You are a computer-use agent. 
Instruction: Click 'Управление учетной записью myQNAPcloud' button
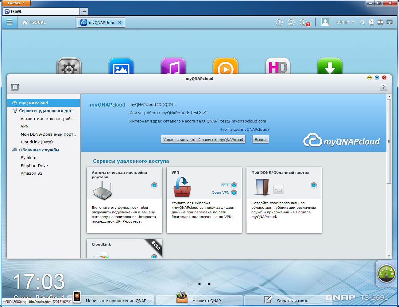point(203,139)
